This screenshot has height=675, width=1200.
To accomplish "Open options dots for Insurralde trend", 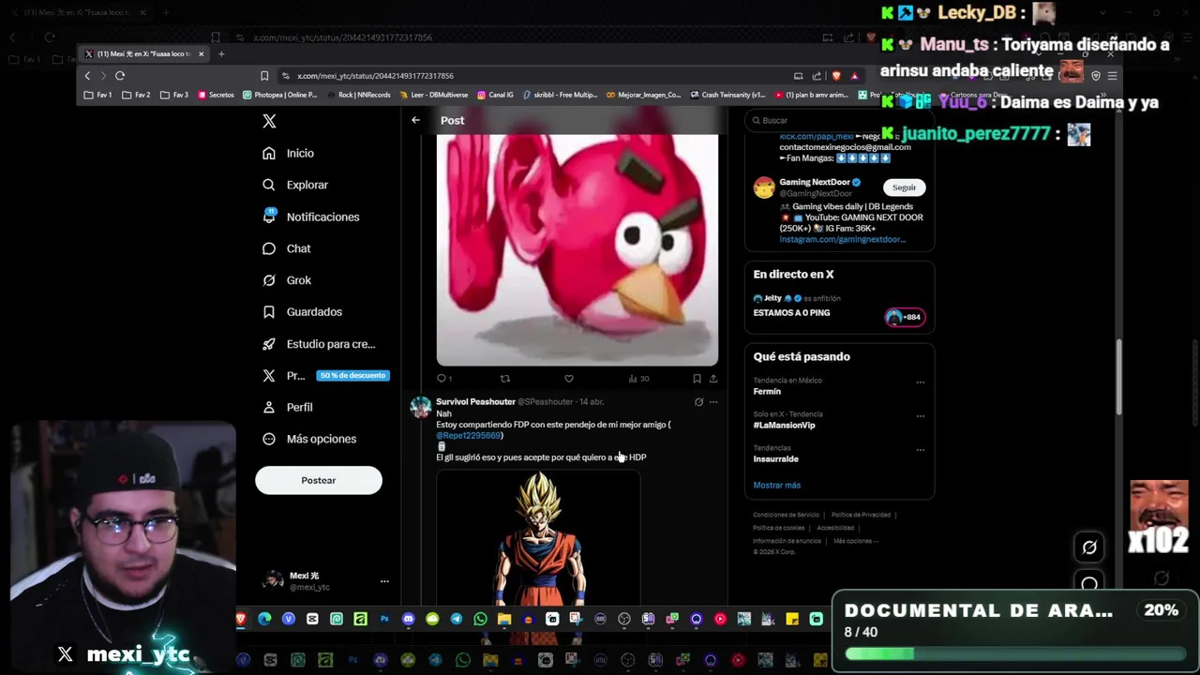I will tap(920, 450).
